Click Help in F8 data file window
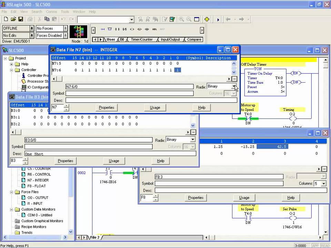This screenshot has width=331, height=248. tap(291, 198)
